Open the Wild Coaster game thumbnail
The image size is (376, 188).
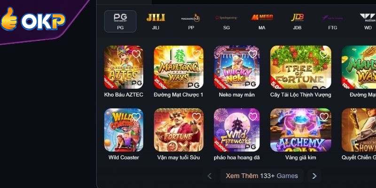[124, 130]
